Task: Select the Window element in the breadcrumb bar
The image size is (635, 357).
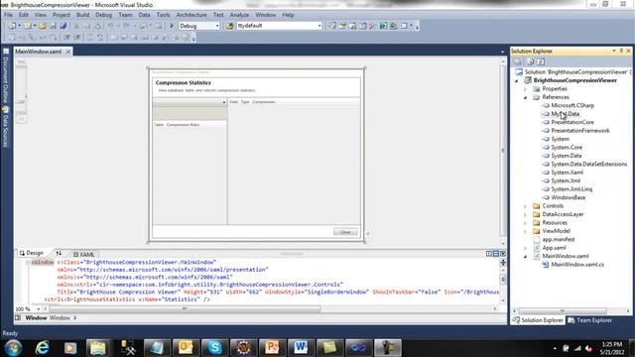Action: pyautogui.click(x=36, y=318)
